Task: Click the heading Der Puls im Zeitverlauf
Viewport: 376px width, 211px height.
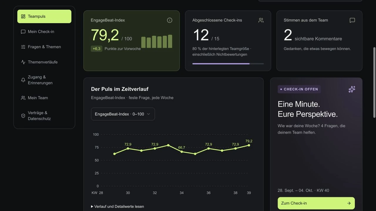Action: click(x=120, y=89)
